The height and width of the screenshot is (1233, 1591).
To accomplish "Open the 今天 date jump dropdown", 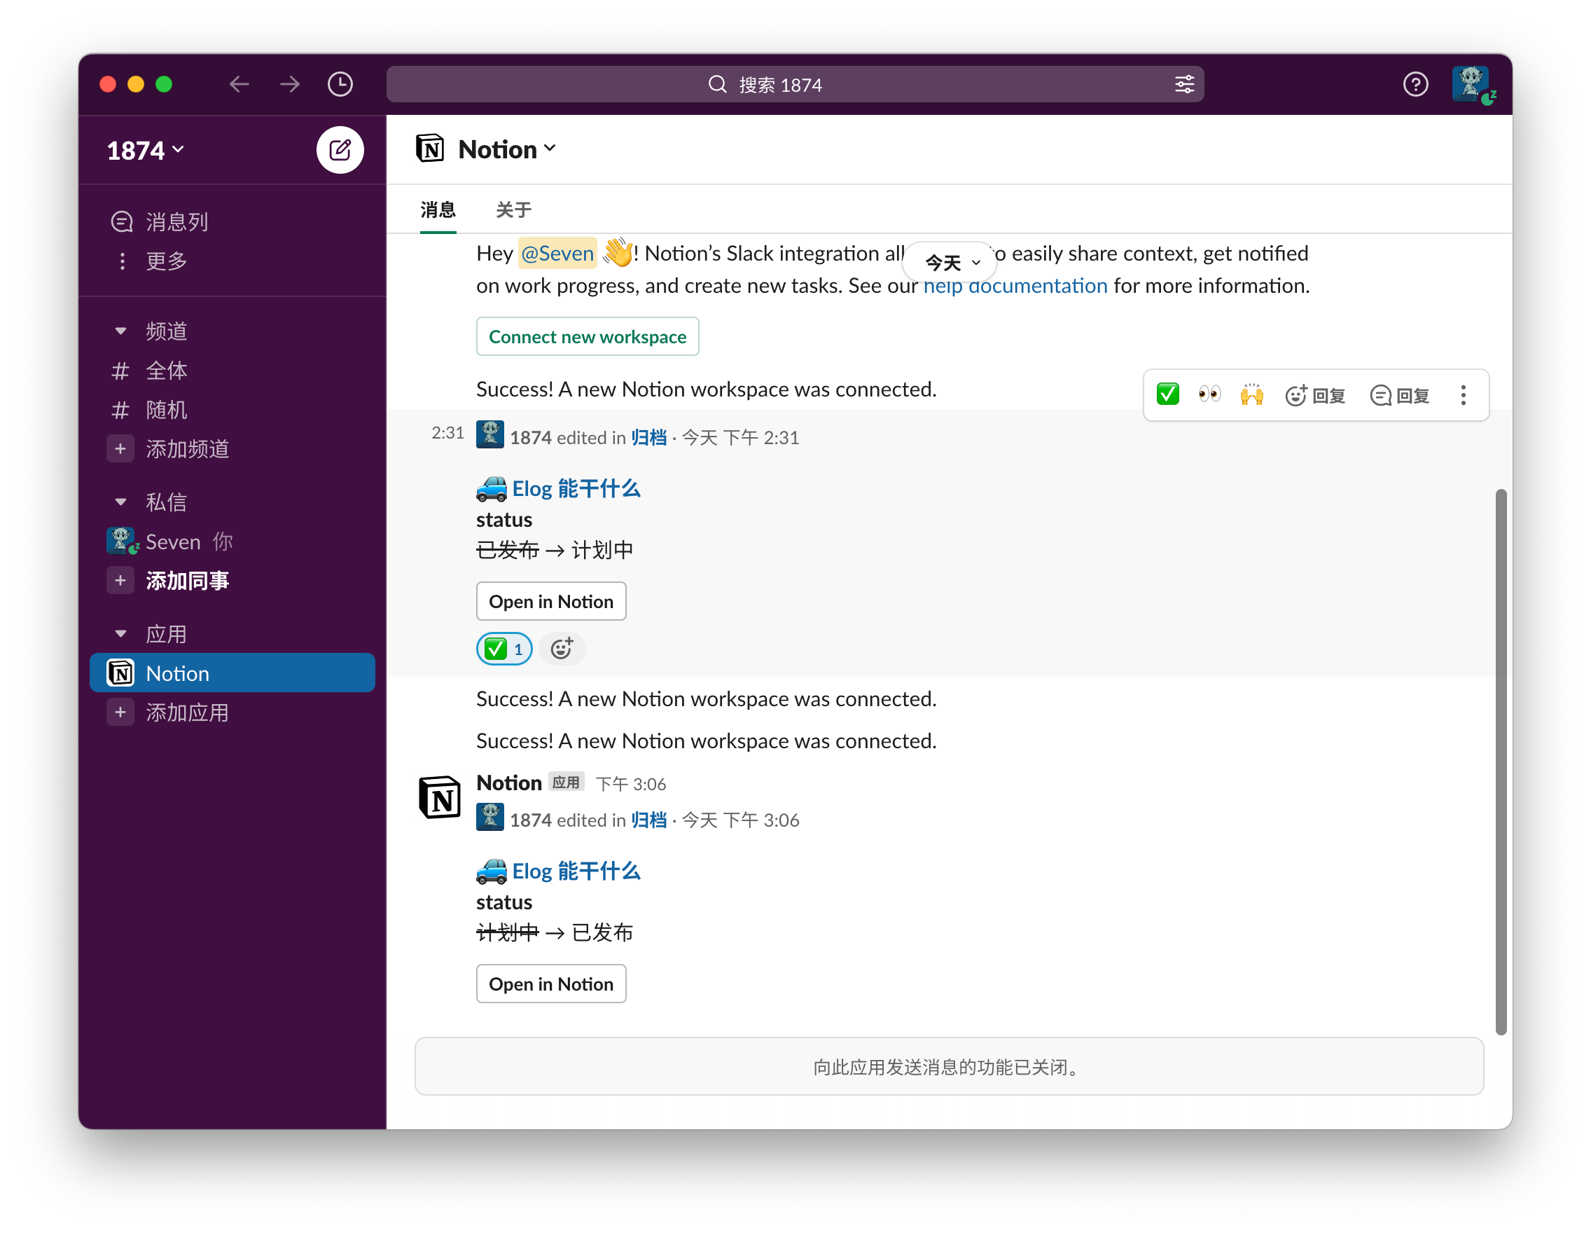I will click(951, 262).
